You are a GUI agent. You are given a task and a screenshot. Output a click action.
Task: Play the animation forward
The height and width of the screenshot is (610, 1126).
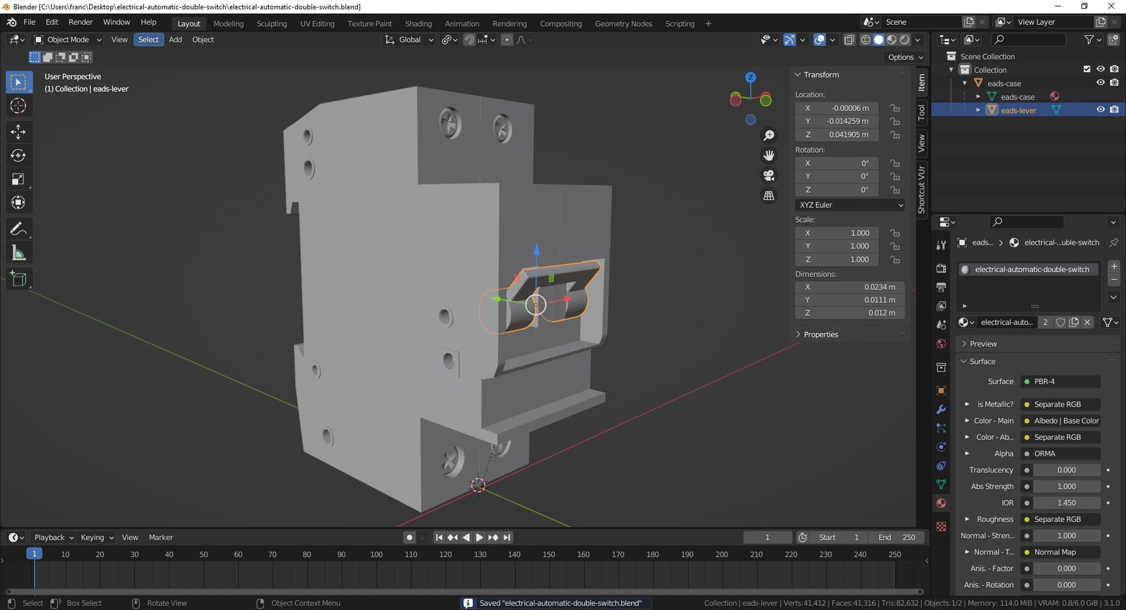480,537
